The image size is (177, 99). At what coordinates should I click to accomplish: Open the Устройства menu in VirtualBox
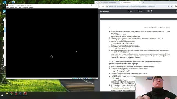click(x=25, y=7)
